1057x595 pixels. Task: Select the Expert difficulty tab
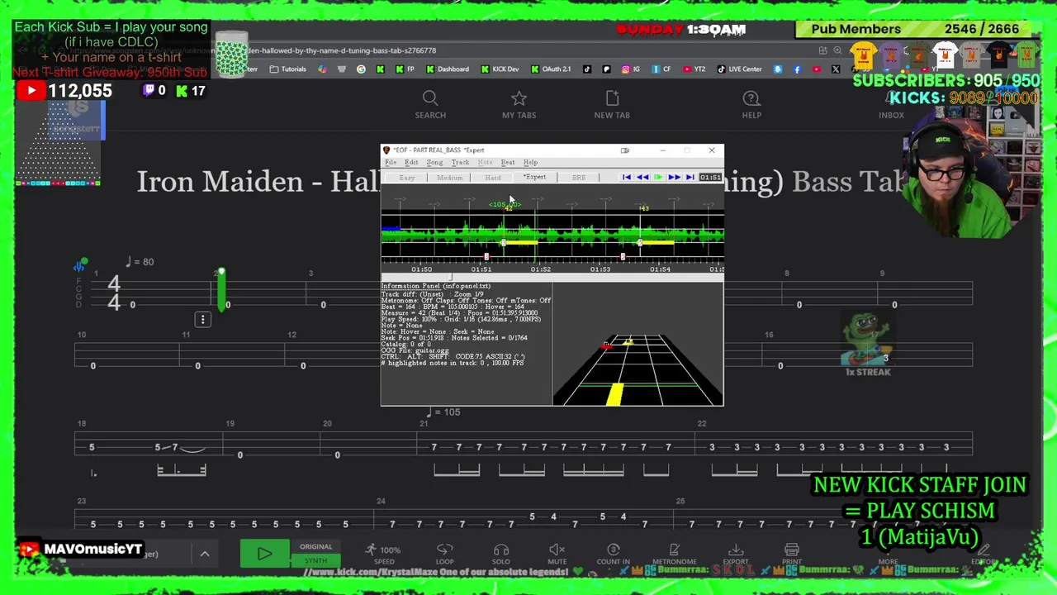click(x=535, y=178)
